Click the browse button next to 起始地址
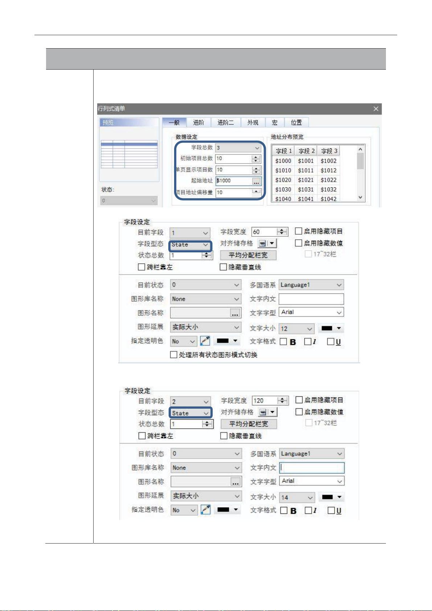This screenshot has height=611, width=432. click(x=256, y=181)
